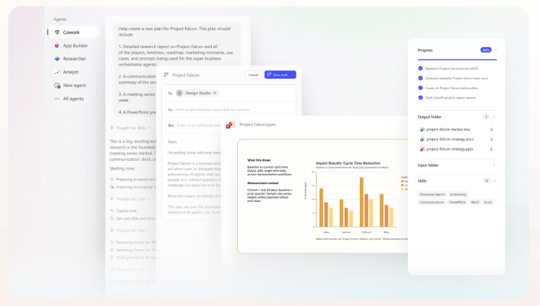The width and height of the screenshot is (540, 306).
Task: Download project-falcon-tracker.xlsx from Output folder
Action: (x=491, y=129)
